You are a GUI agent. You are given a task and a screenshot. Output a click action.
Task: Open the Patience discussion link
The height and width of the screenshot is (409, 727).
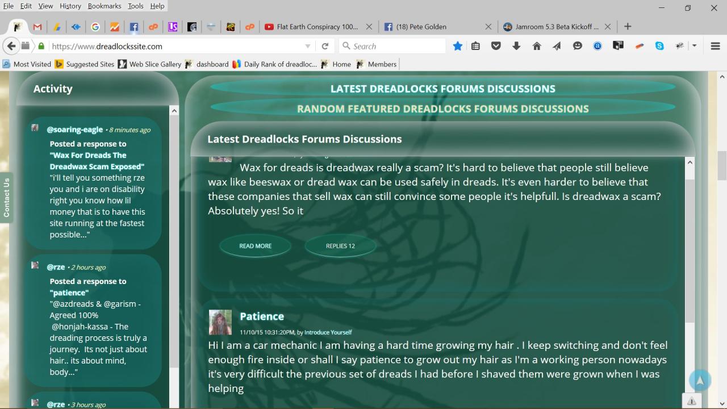[262, 316]
